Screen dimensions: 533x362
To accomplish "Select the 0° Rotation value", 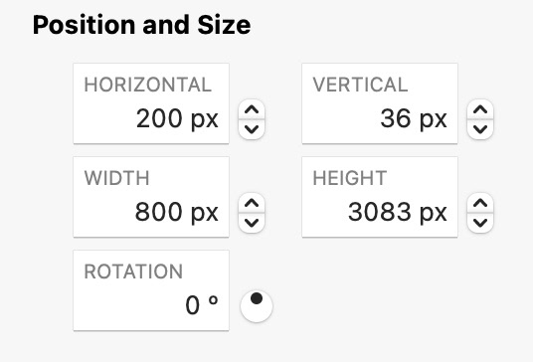I will tap(202, 305).
